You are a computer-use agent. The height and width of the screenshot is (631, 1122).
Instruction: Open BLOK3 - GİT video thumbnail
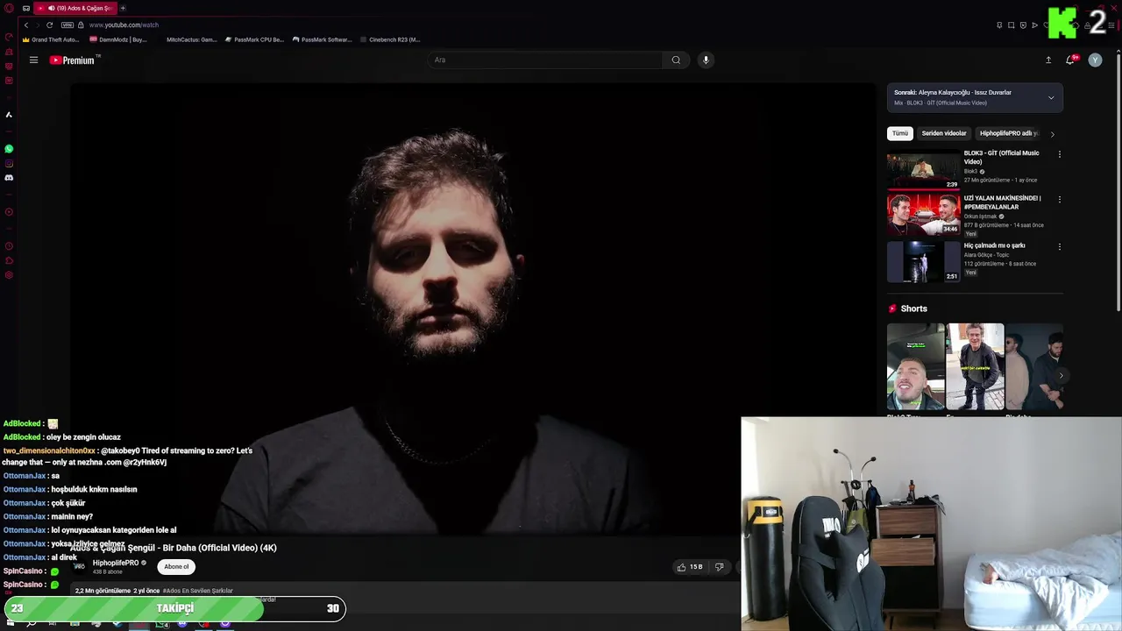point(923,170)
